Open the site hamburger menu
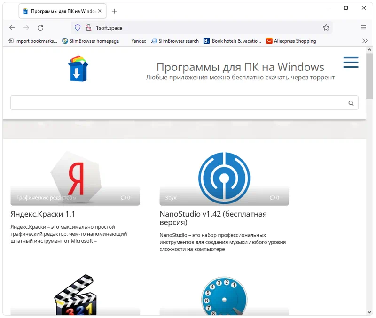The image size is (376, 318). [x=351, y=62]
